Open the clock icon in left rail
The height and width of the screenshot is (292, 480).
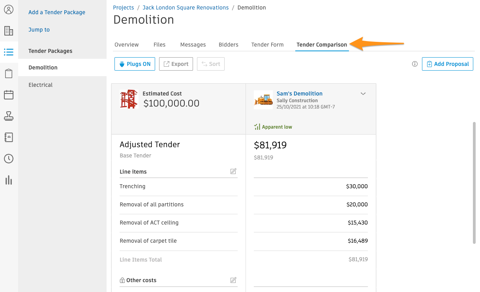9,159
